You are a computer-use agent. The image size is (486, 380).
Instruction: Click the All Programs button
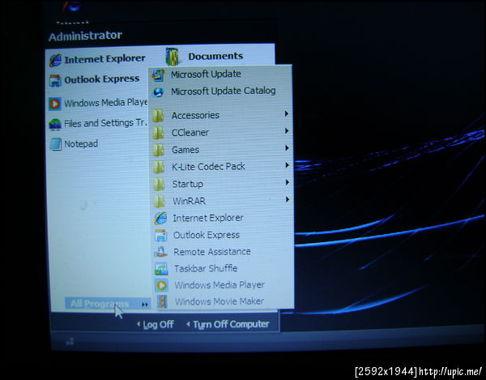point(108,304)
